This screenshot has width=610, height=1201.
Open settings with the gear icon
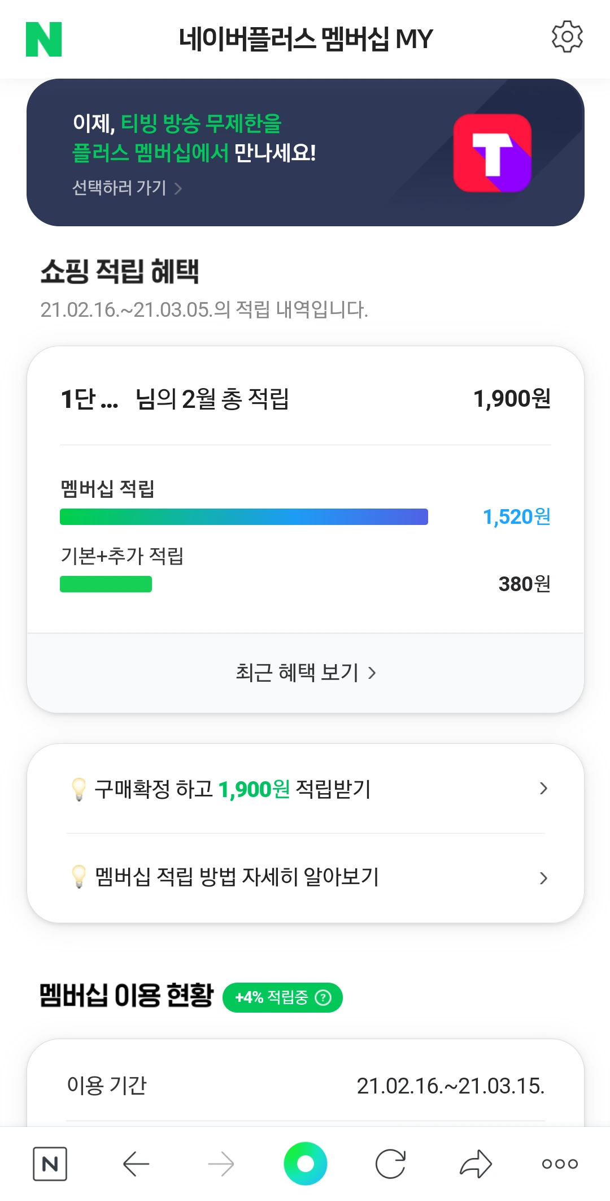(567, 37)
